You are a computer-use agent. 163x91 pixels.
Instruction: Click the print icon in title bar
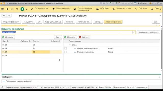tap(104, 3)
